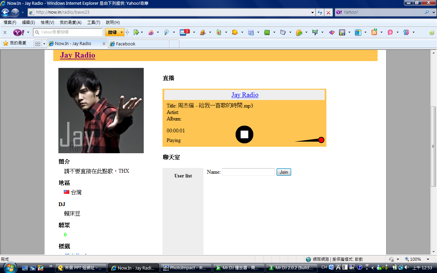Focus the chat Name input field

(248, 172)
